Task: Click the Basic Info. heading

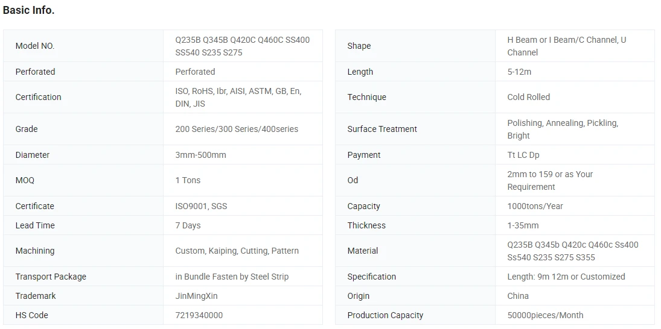Action: click(x=28, y=10)
